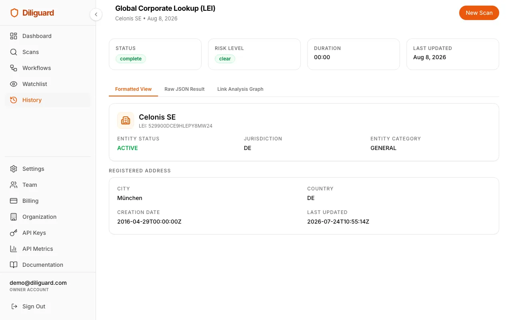The height and width of the screenshot is (320, 512).
Task: Click the Diliguard shield logo icon
Action: [14, 13]
